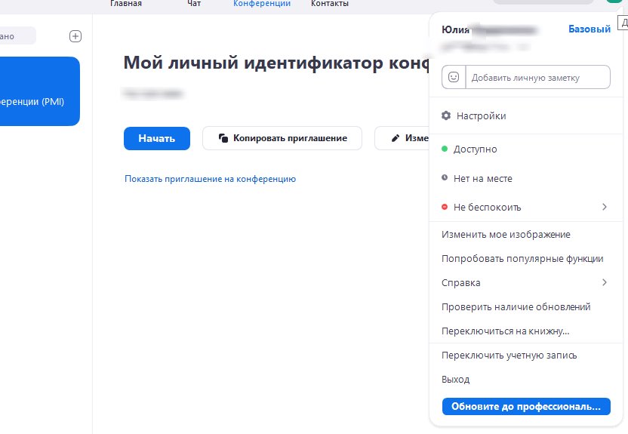
Task: Open the emoji picker in the note field
Action: [x=454, y=77]
